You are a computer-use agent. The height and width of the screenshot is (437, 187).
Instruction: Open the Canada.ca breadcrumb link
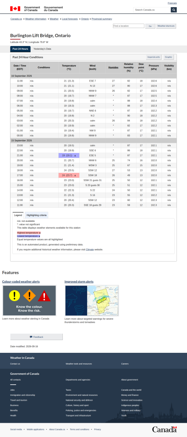coord(16,19)
